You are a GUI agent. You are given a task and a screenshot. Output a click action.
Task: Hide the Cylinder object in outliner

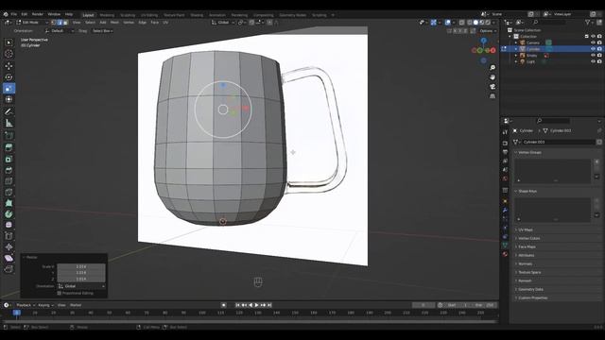[x=593, y=49]
